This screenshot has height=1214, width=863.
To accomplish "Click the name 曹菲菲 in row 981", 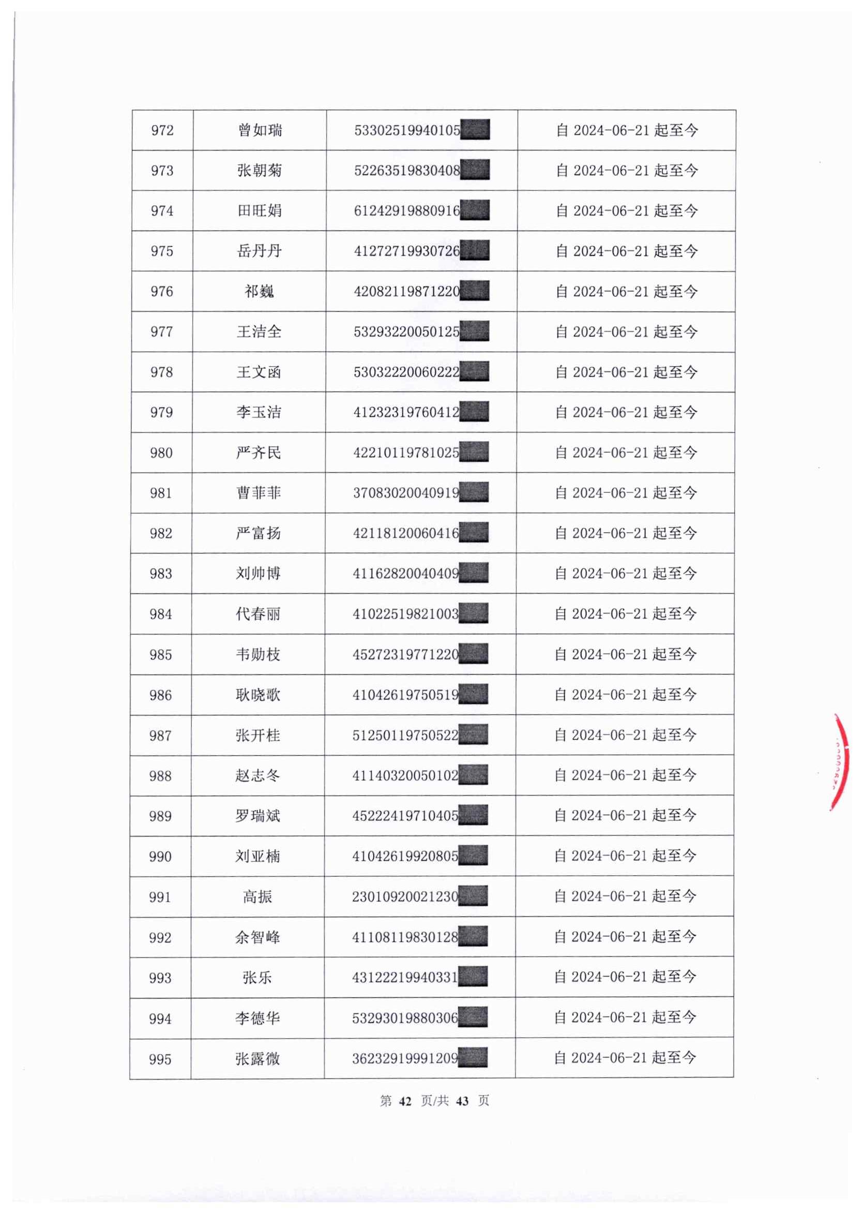I will click(x=258, y=493).
